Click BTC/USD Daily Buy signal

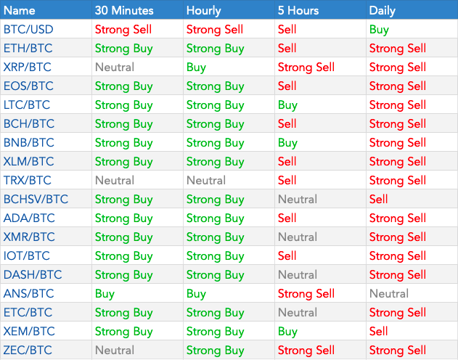379,30
